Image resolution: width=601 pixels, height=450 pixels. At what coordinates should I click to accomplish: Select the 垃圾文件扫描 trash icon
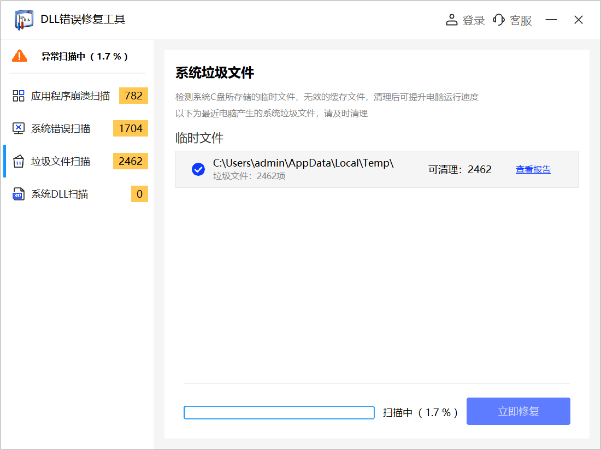point(19,161)
